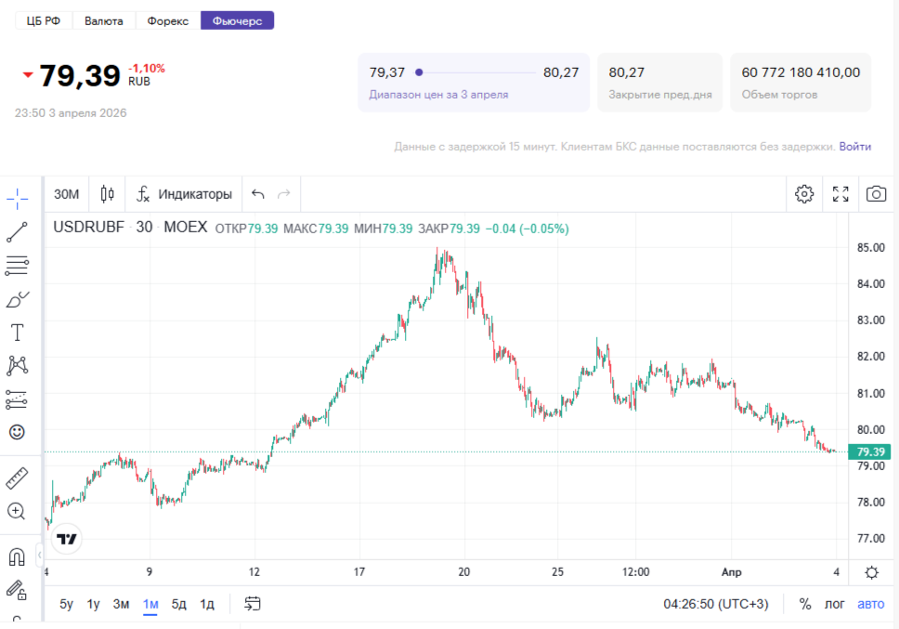
Task: Activate the text annotation tool
Action: click(17, 333)
